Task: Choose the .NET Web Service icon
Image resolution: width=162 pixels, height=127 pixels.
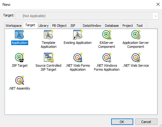Action: tap(136, 58)
